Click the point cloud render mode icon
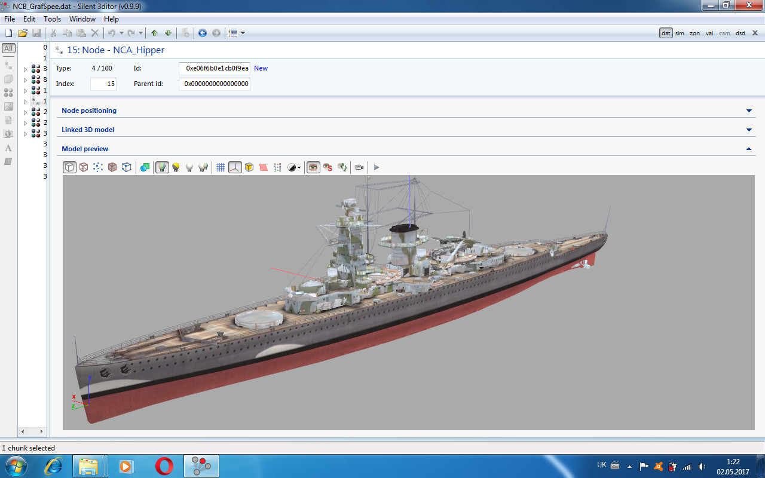This screenshot has width=765, height=478. (98, 167)
